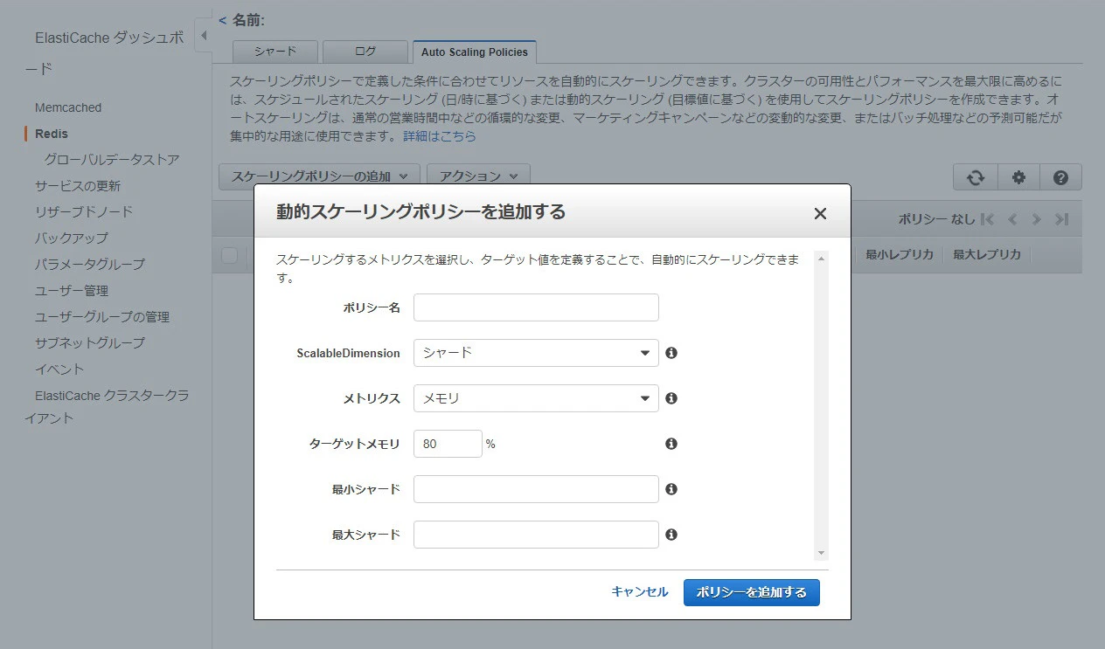Open ユーザー管理 in sidebar

72,291
